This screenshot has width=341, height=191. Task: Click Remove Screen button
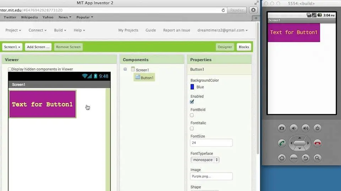click(68, 47)
